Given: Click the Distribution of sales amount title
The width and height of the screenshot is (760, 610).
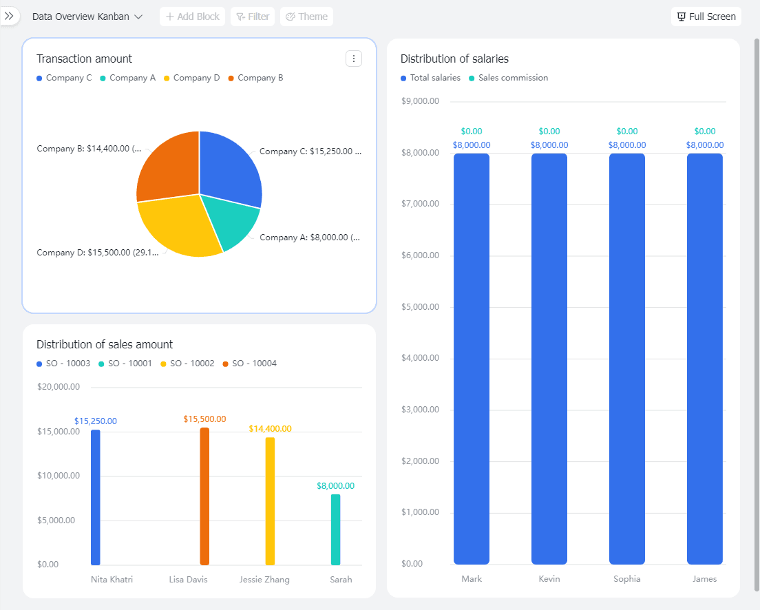Looking at the screenshot, I should [x=105, y=344].
